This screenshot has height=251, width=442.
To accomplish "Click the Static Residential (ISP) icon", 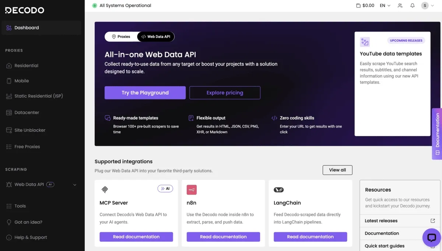I will click(x=9, y=96).
